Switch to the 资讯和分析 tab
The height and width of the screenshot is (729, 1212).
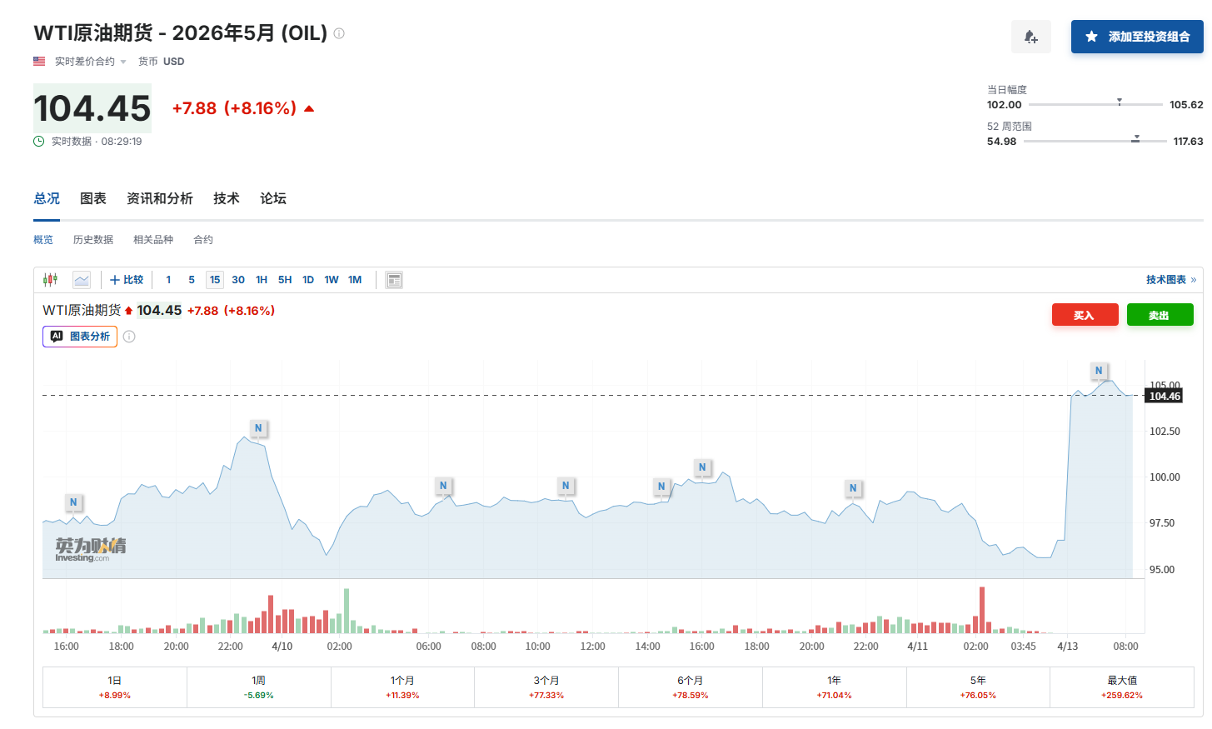(x=160, y=198)
